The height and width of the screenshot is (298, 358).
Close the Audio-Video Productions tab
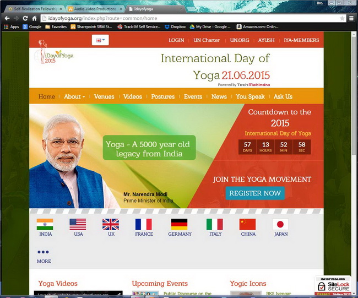121,9
